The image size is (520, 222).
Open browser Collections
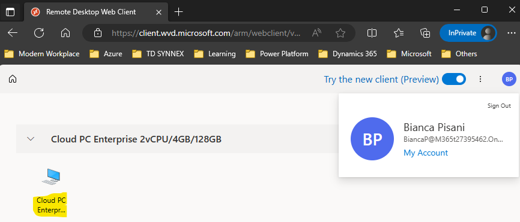pyautogui.click(x=425, y=33)
